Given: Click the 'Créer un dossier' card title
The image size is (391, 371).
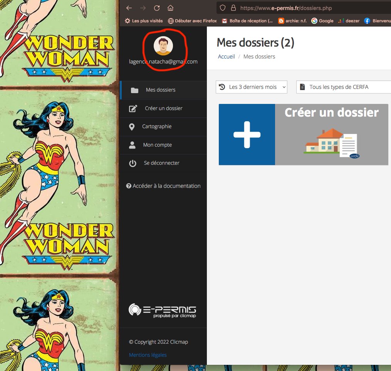Looking at the screenshot, I should coord(332,113).
